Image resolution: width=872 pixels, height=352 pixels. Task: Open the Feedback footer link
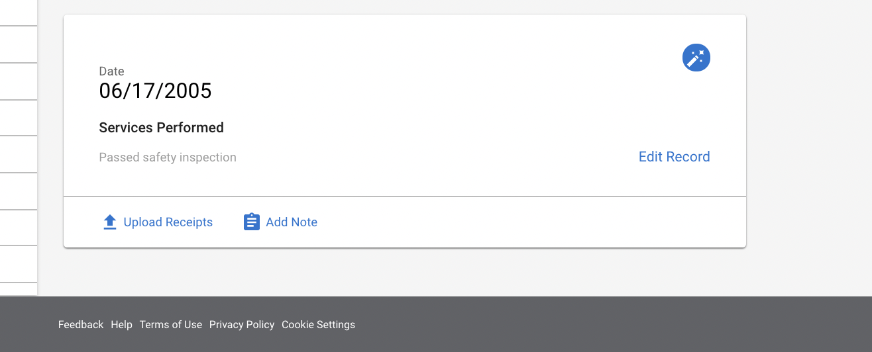click(81, 325)
